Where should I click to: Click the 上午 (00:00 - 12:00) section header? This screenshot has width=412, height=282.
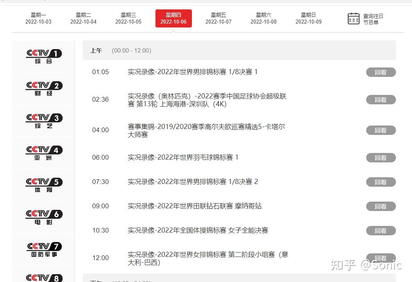[x=239, y=50]
